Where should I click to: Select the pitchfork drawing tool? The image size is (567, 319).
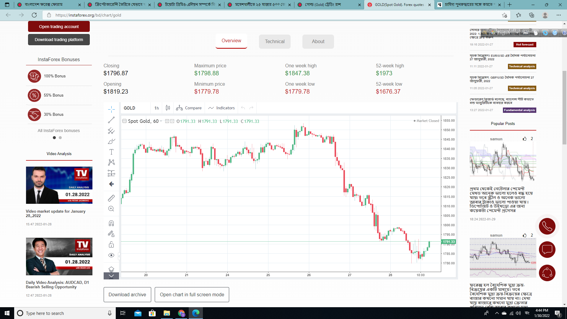tap(111, 131)
